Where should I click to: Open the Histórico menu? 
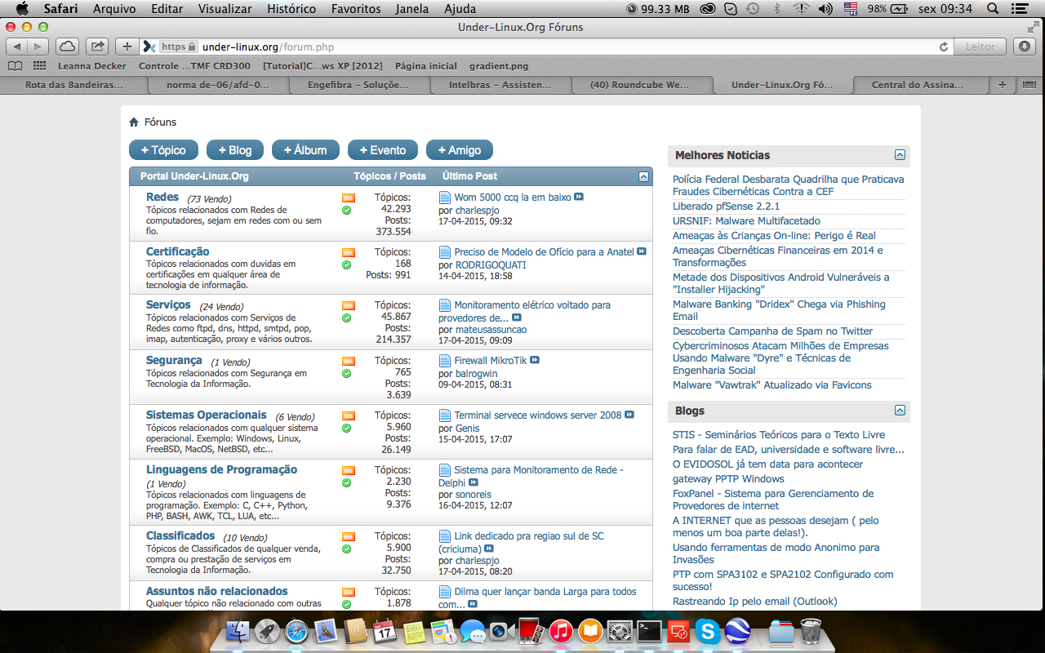coord(291,9)
